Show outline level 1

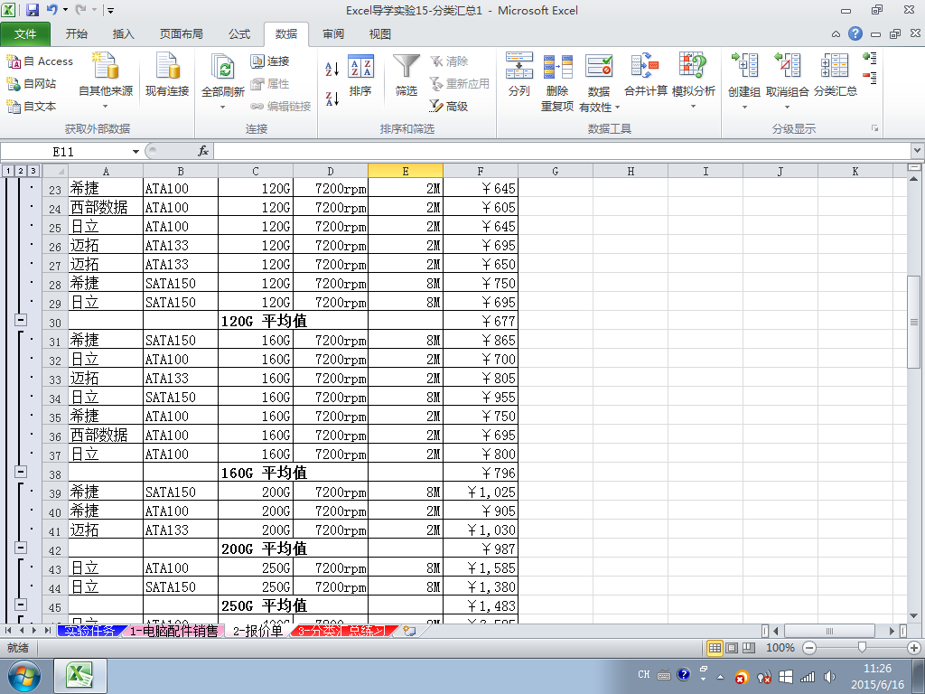tap(8, 171)
